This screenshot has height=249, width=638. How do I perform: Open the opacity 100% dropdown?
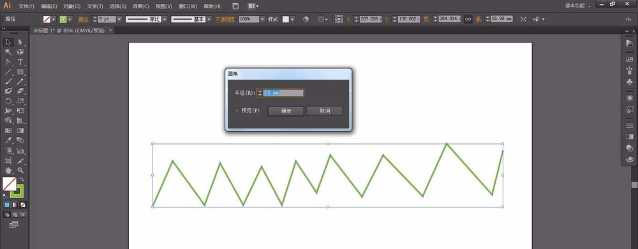(x=262, y=19)
